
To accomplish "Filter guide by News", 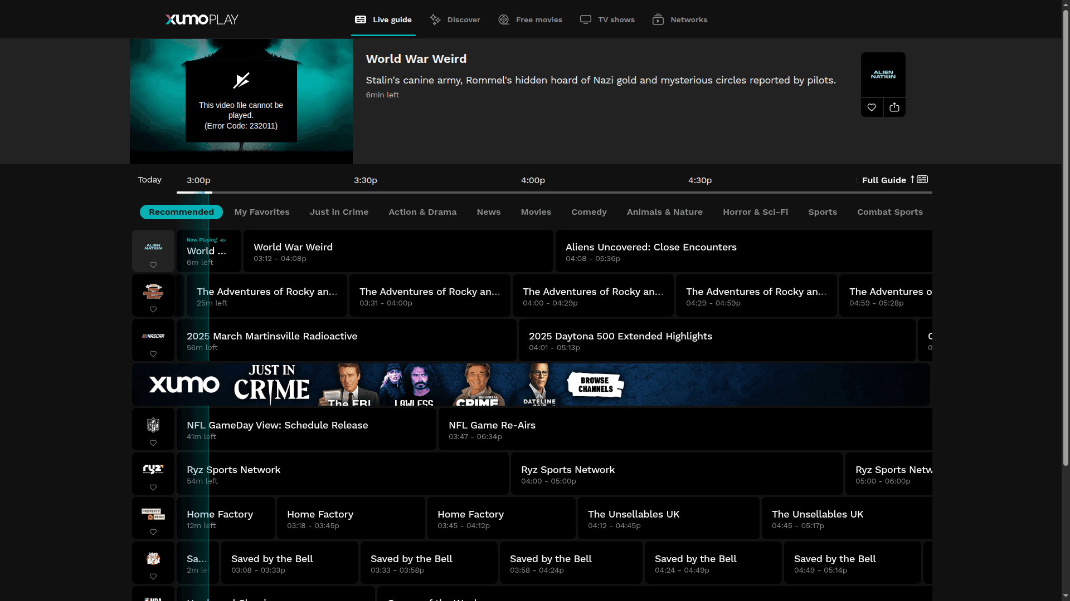I will tap(489, 212).
